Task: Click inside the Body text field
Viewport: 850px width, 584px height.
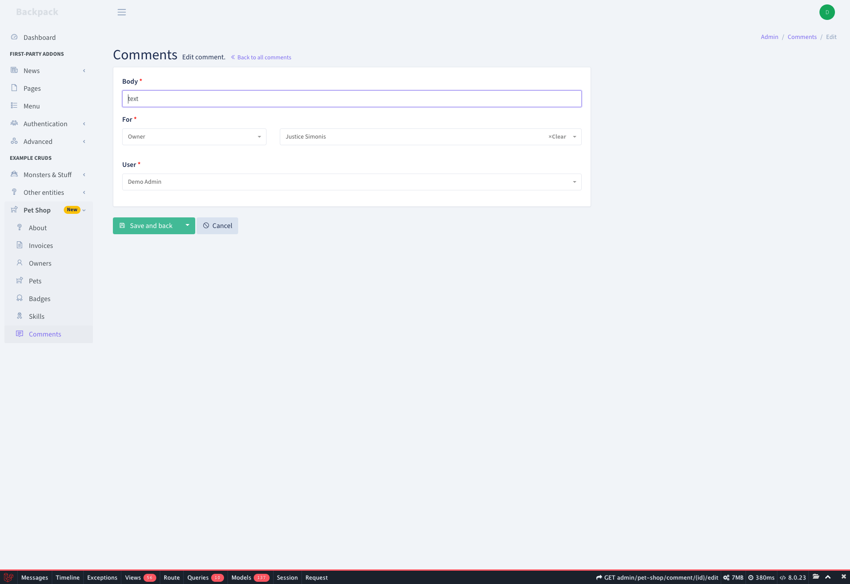Action: pos(352,98)
